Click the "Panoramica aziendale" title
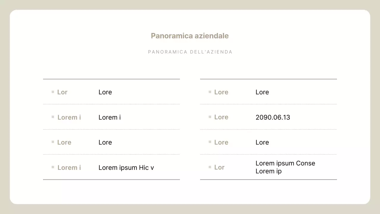Image resolution: width=380 pixels, height=214 pixels. tap(190, 36)
